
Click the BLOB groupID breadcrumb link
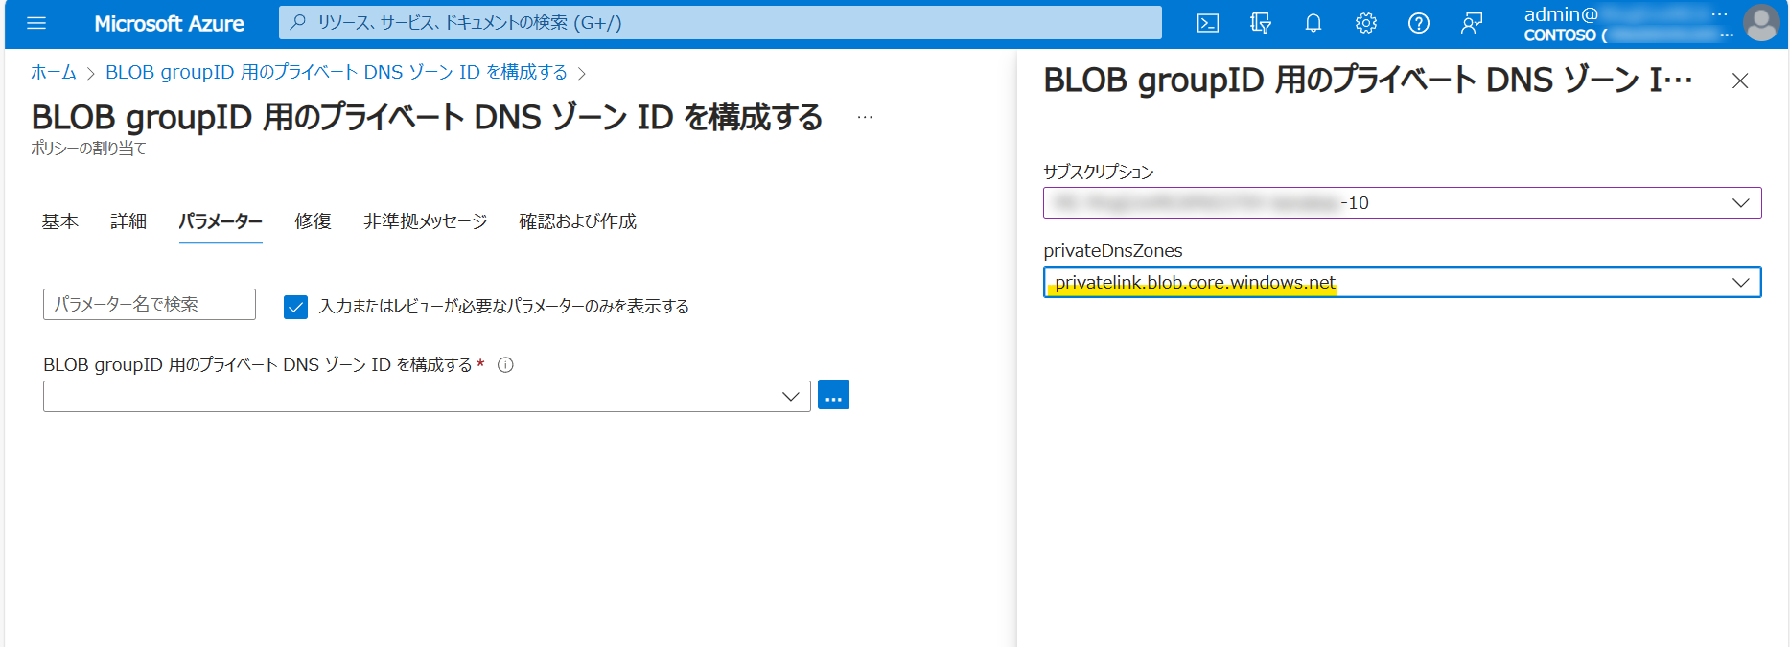(x=337, y=73)
